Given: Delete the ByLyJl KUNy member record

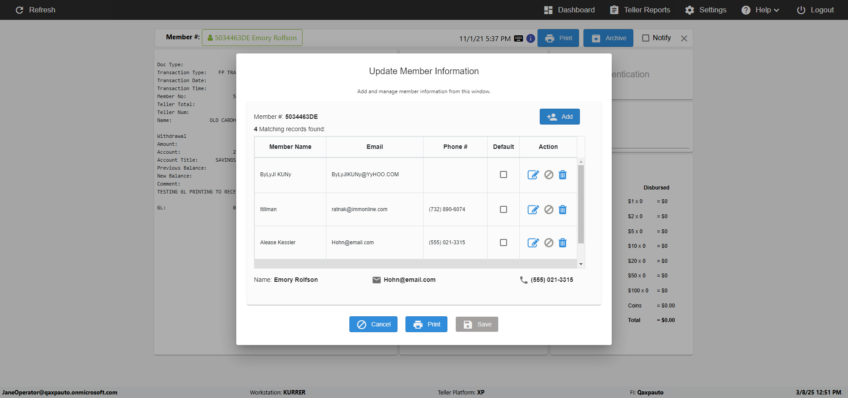Looking at the screenshot, I should (563, 175).
